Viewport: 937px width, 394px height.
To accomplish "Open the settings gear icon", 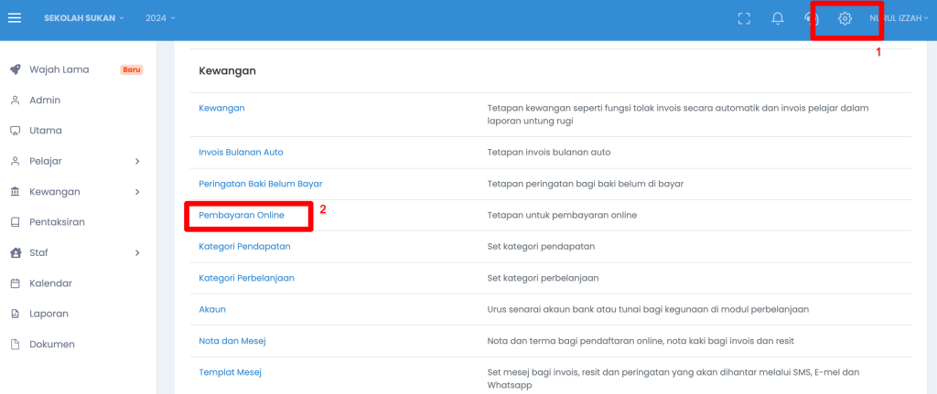I will 845,18.
